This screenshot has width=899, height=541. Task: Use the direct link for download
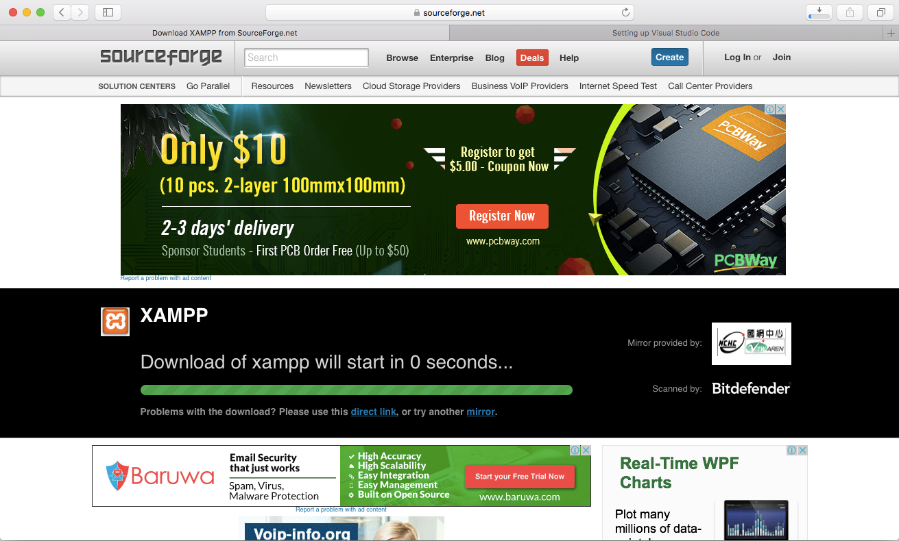click(373, 412)
